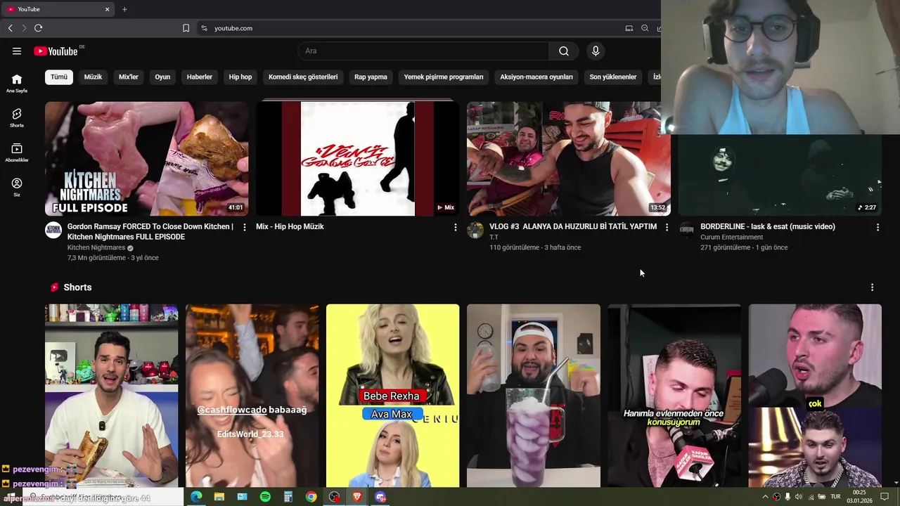Play the BORDERLINE music video thumbnail
The image size is (900, 506).
pos(779,175)
